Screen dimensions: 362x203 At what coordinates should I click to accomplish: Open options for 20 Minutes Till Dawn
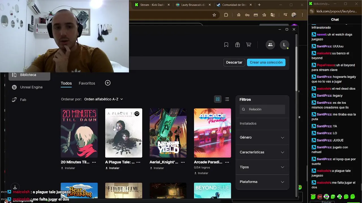coord(94,162)
